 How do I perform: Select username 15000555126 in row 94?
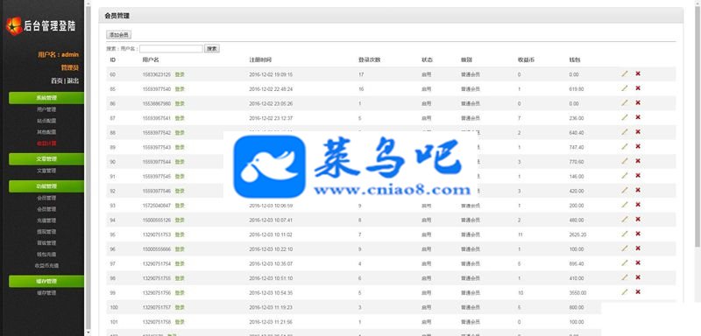(x=157, y=220)
